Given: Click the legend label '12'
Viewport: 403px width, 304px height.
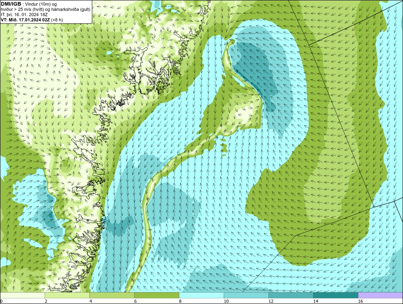Looking at the screenshot, I should [x=271, y=301].
